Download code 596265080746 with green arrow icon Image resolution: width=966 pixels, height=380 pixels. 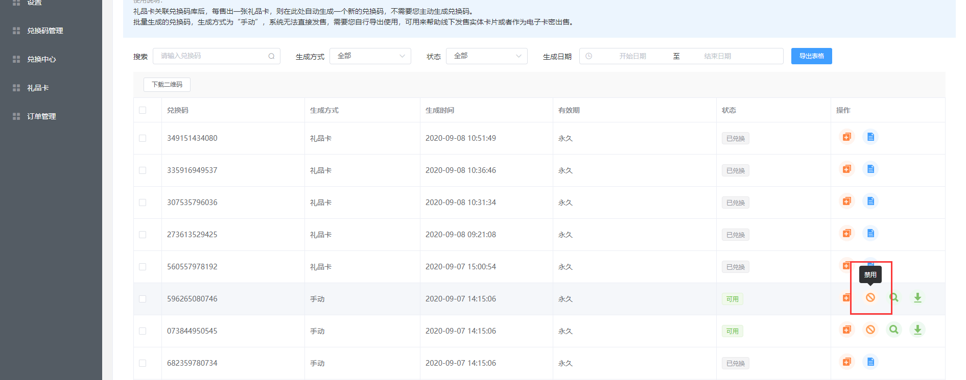pyautogui.click(x=917, y=297)
